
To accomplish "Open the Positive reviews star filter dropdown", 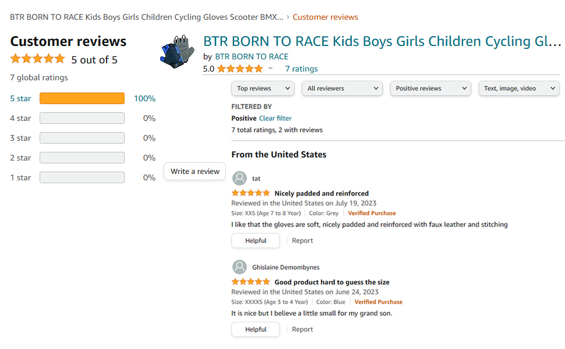I will pos(430,88).
